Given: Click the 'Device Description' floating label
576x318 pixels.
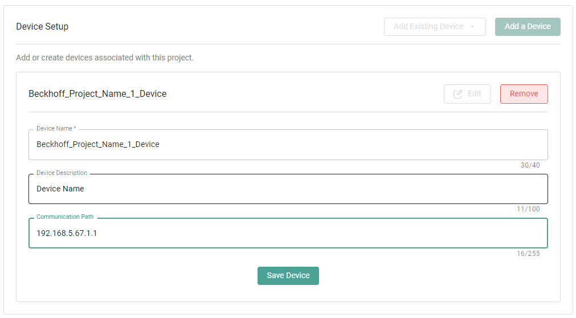Looking at the screenshot, I should coord(62,173).
